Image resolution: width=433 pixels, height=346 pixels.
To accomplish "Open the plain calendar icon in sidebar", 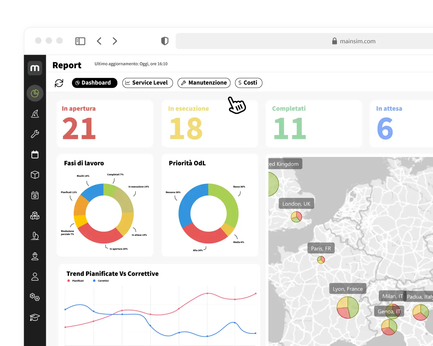I will coord(35,154).
